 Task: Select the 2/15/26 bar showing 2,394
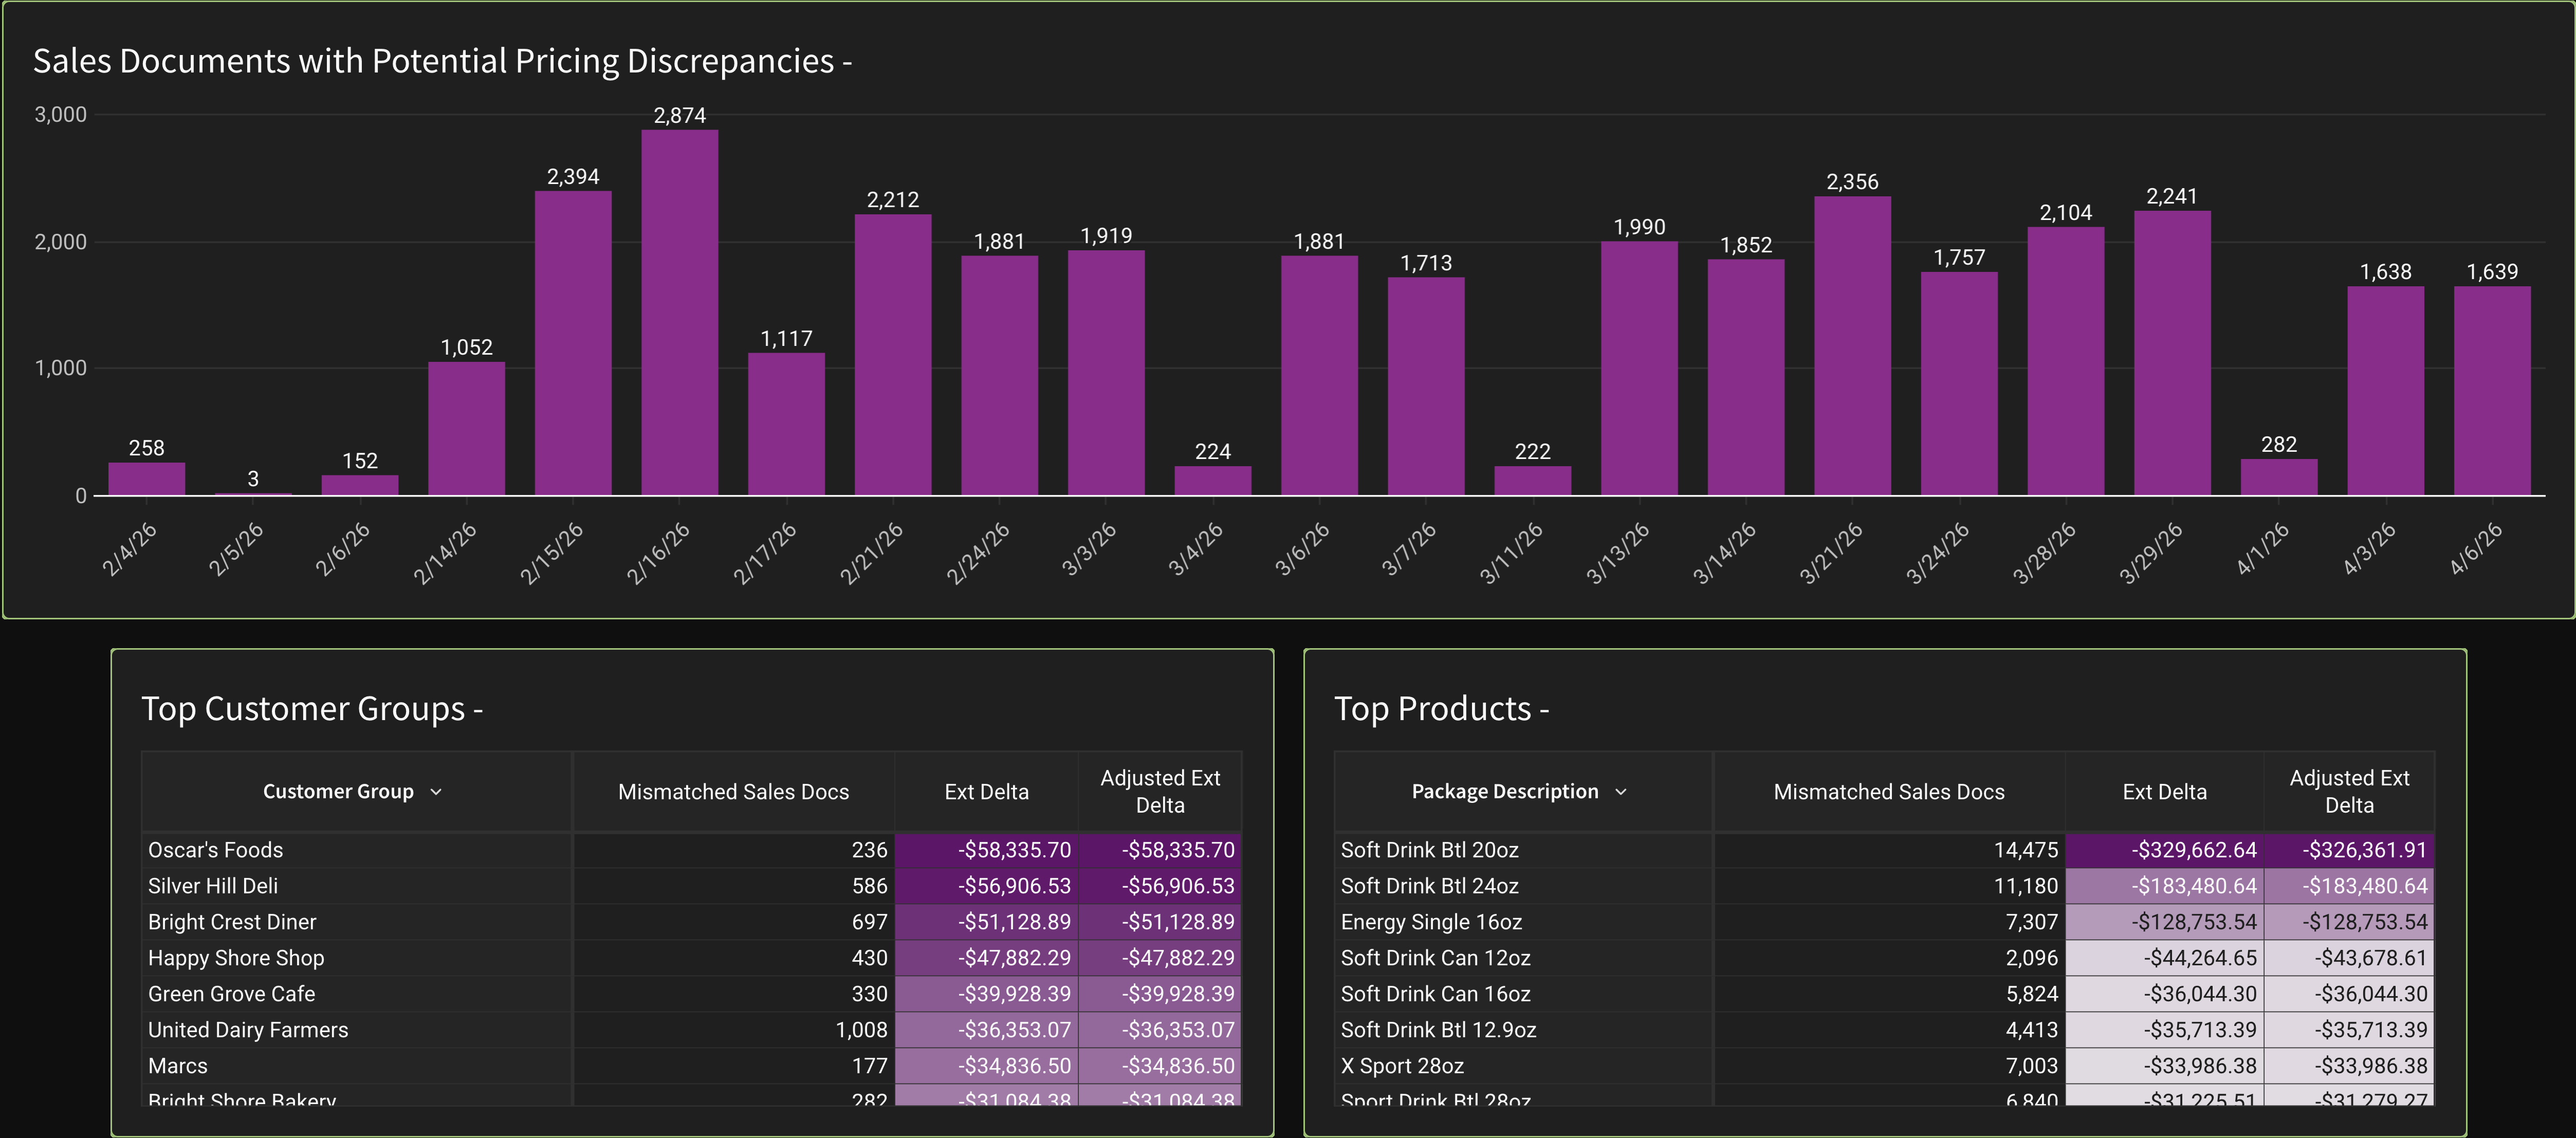(573, 343)
